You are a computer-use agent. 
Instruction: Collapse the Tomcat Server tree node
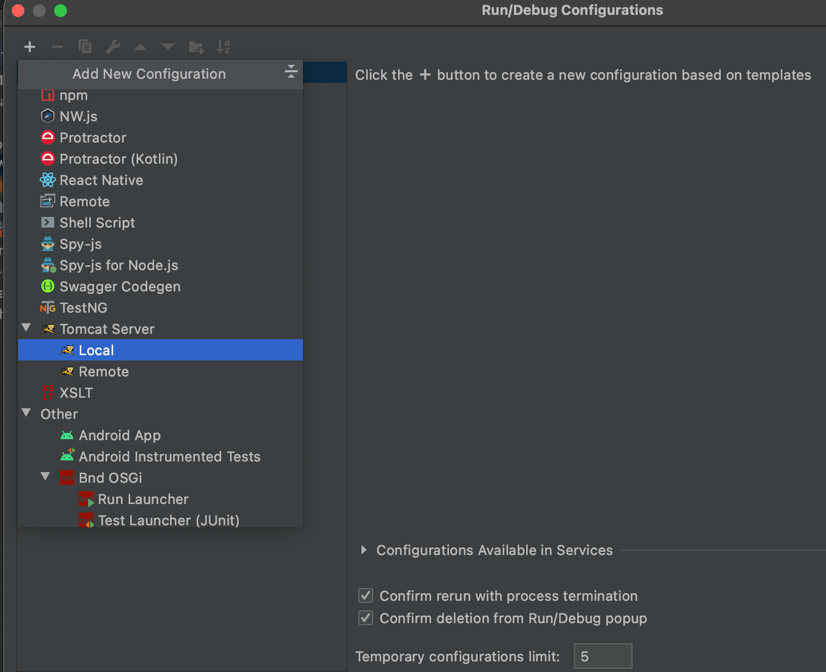coord(26,327)
